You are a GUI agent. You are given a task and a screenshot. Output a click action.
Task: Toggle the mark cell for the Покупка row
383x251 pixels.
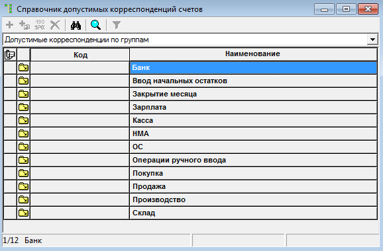click(x=10, y=173)
